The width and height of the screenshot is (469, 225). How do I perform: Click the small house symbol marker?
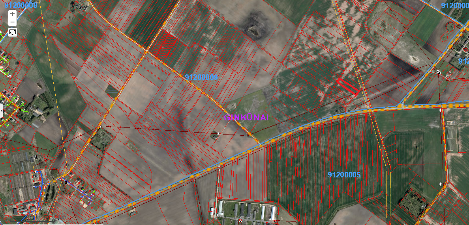point(438,72)
